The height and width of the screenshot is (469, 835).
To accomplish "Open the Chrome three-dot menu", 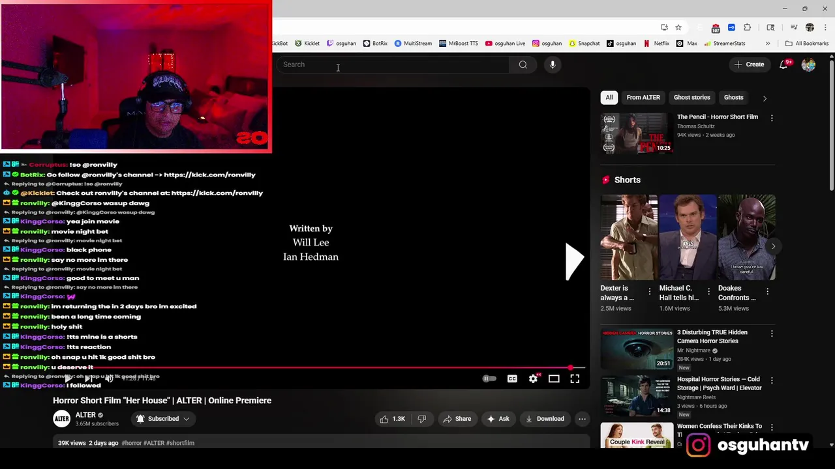I will pyautogui.click(x=825, y=27).
